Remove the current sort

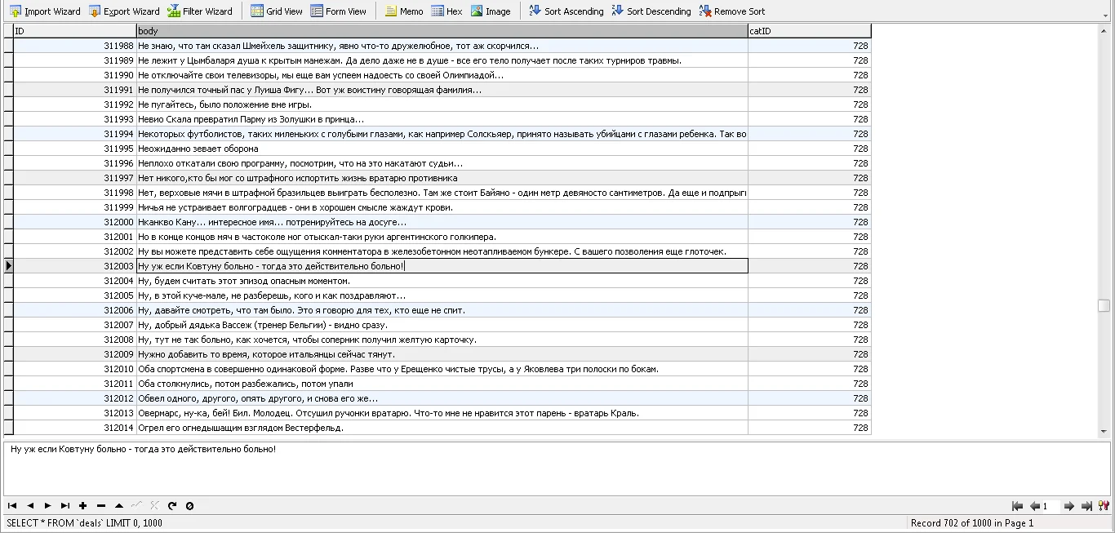pos(732,11)
